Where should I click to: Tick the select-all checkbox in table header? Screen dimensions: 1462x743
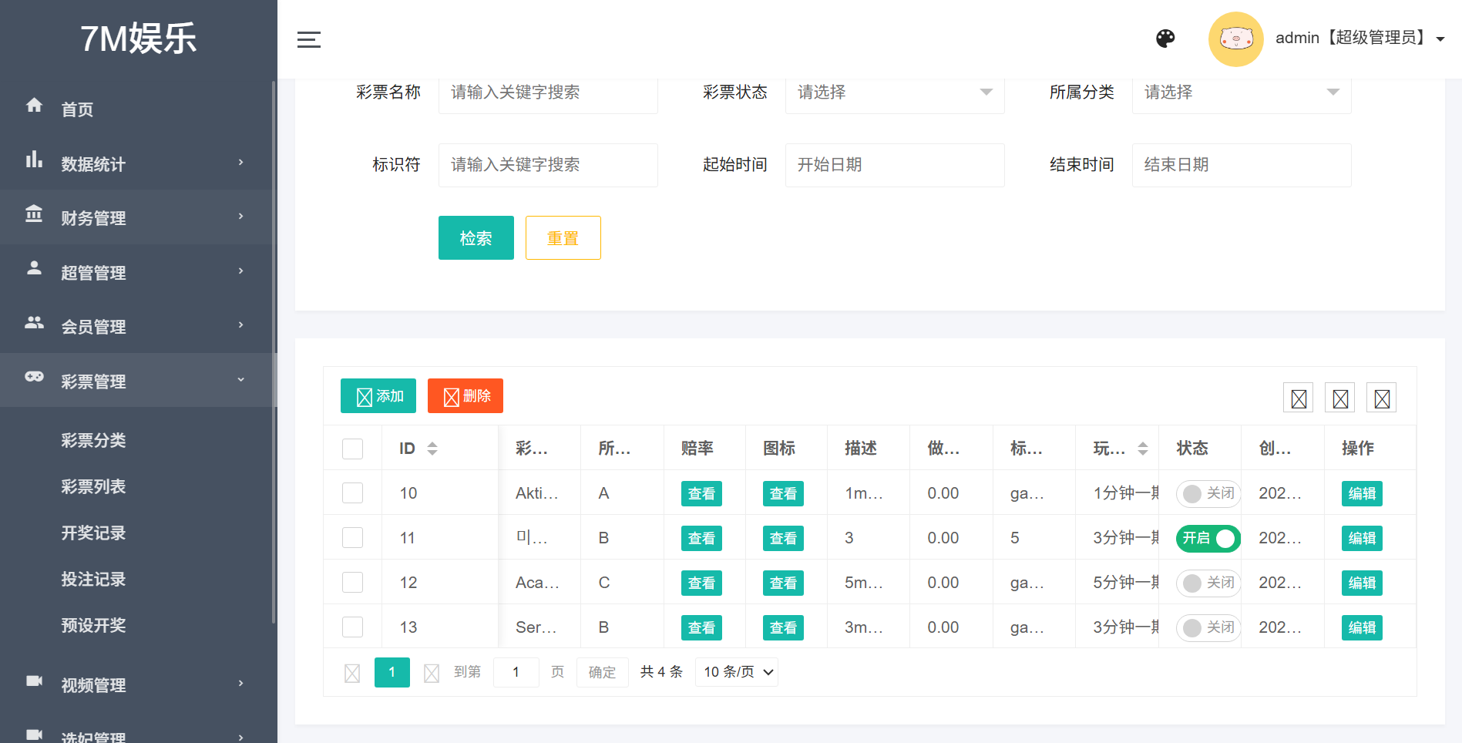tap(352, 449)
